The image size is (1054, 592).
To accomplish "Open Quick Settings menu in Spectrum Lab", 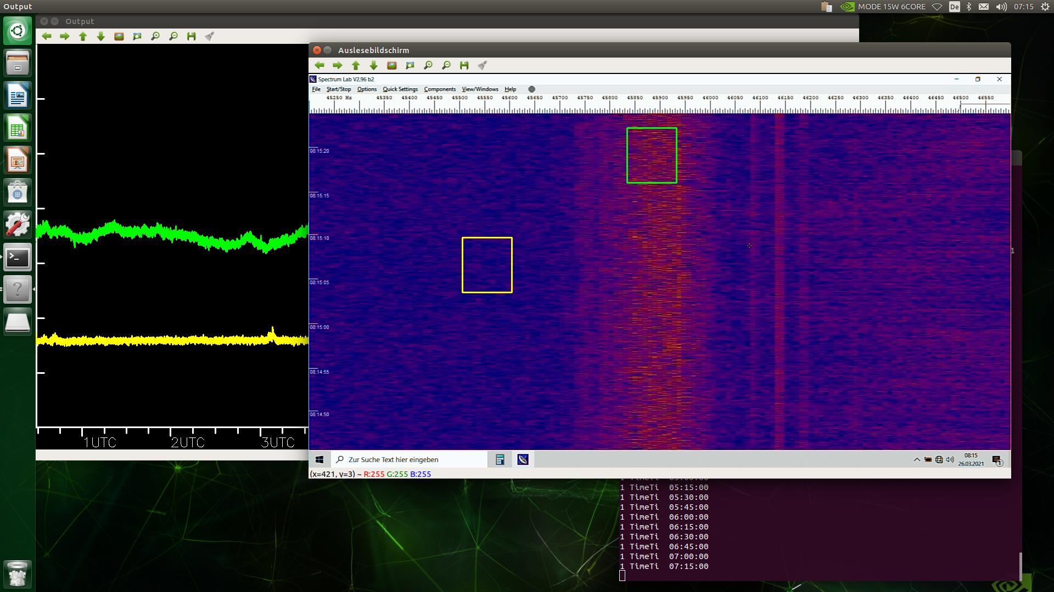I will 400,89.
